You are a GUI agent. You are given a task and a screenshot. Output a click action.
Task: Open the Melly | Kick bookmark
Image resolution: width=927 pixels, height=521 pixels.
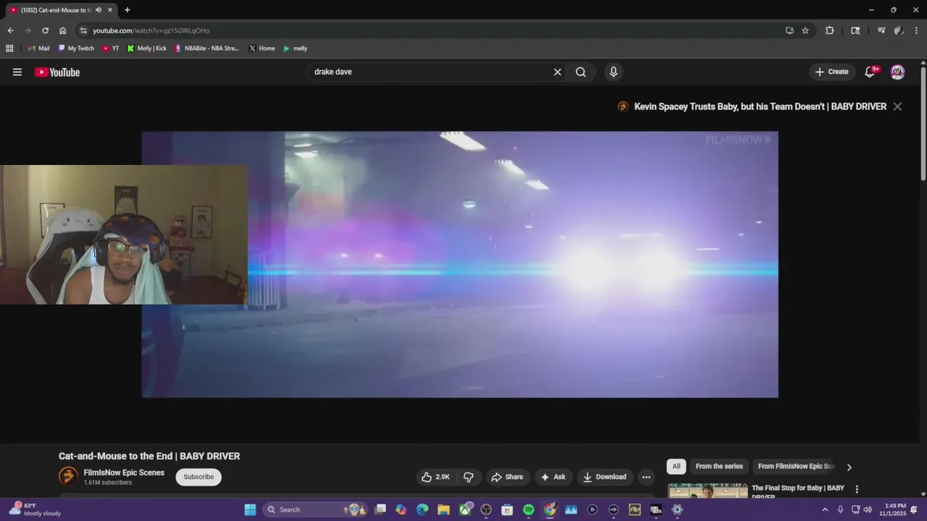click(147, 48)
